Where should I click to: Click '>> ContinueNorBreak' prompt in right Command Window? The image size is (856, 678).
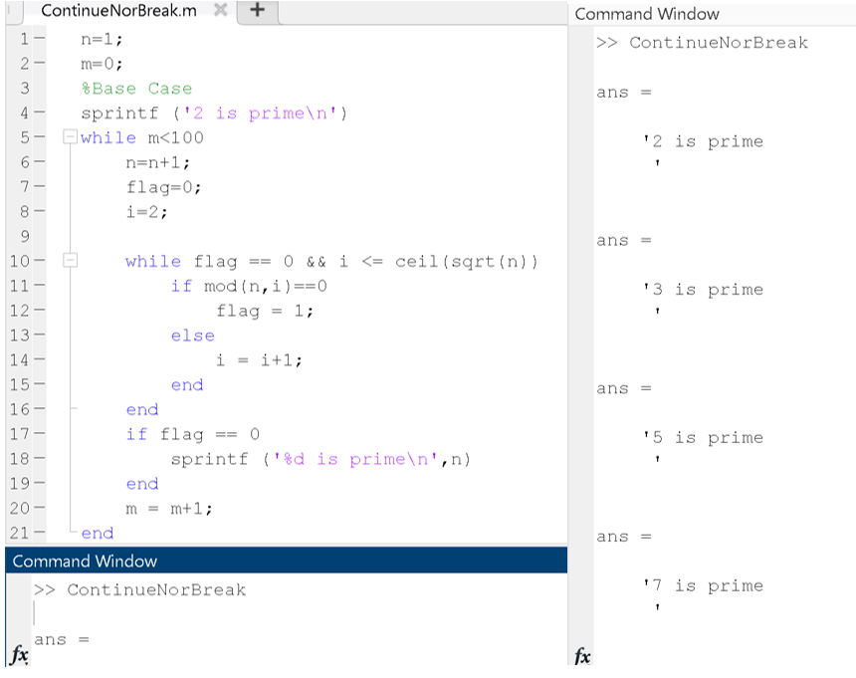702,43
